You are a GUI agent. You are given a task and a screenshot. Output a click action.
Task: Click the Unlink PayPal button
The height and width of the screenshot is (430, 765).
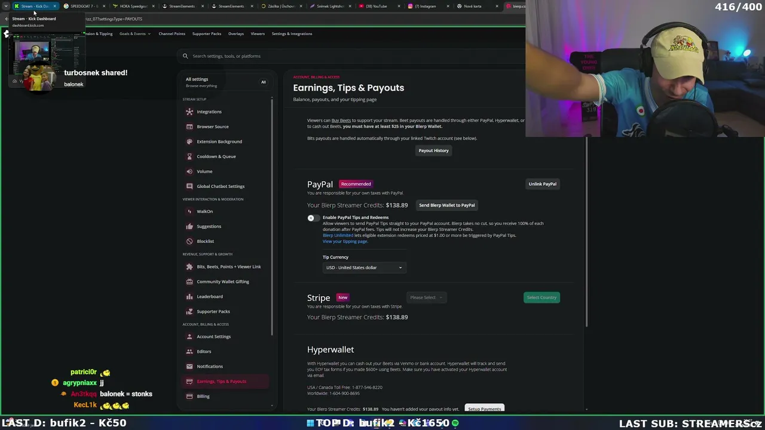pos(542,184)
